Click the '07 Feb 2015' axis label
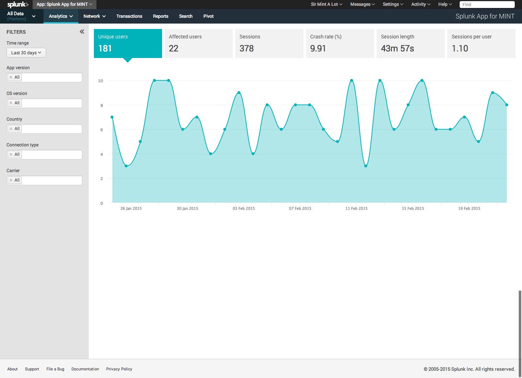Screen dimensions: 522x378 pos(300,208)
